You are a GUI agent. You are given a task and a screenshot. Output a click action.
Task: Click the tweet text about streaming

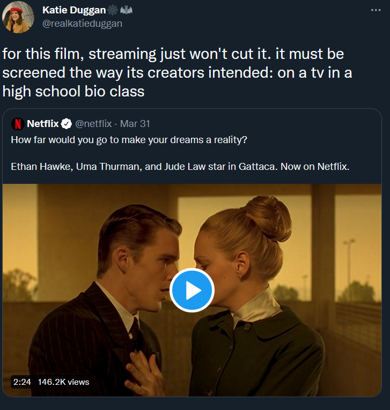[x=172, y=55]
